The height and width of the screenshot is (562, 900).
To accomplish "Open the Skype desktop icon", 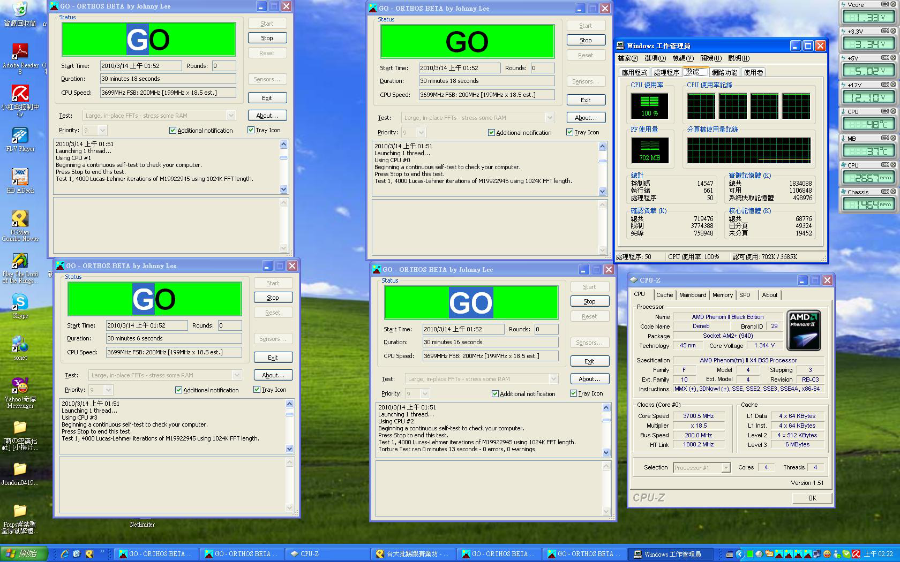I will (x=20, y=302).
